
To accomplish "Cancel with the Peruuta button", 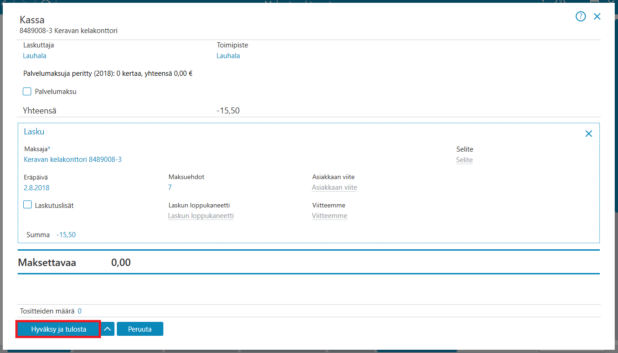I will tap(140, 329).
